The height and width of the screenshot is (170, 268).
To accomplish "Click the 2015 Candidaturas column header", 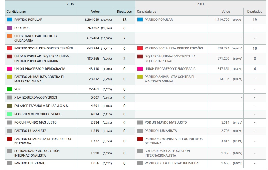I will pos(16,12).
